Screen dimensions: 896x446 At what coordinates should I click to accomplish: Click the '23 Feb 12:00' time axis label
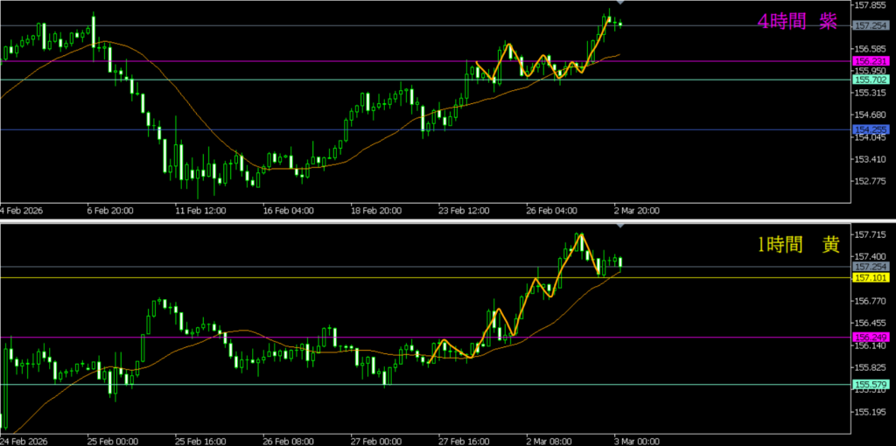464,211
